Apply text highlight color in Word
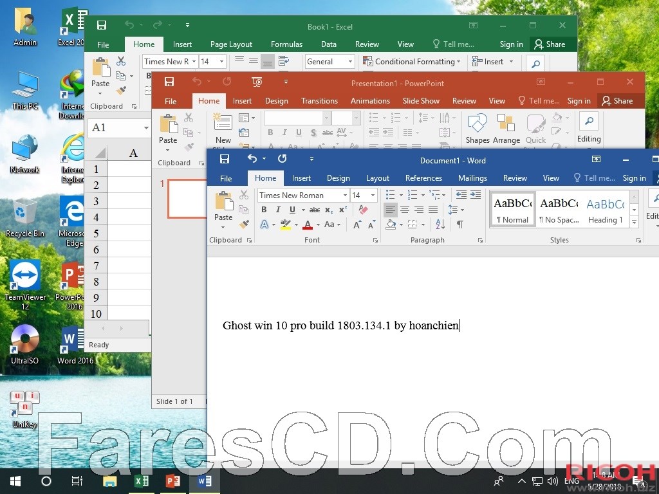Viewport: 659px width, 494px height. tap(285, 224)
